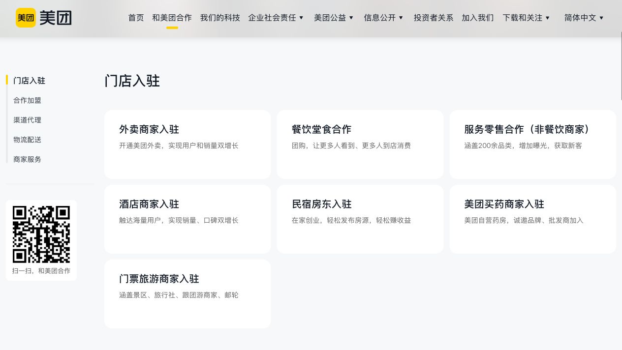Select 商家服务 in the sidebar
Image resolution: width=622 pixels, height=350 pixels.
tap(27, 159)
